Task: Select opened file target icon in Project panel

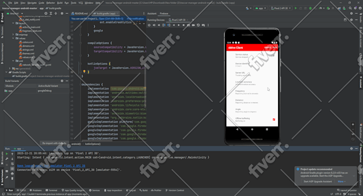Action: pyautogui.click(x=46, y=14)
